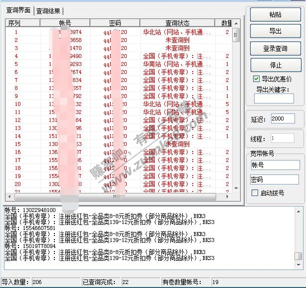
Task: Open the 查询结果 tab
Action: point(48,11)
